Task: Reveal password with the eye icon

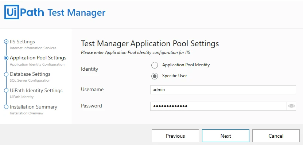Action: 291,106
